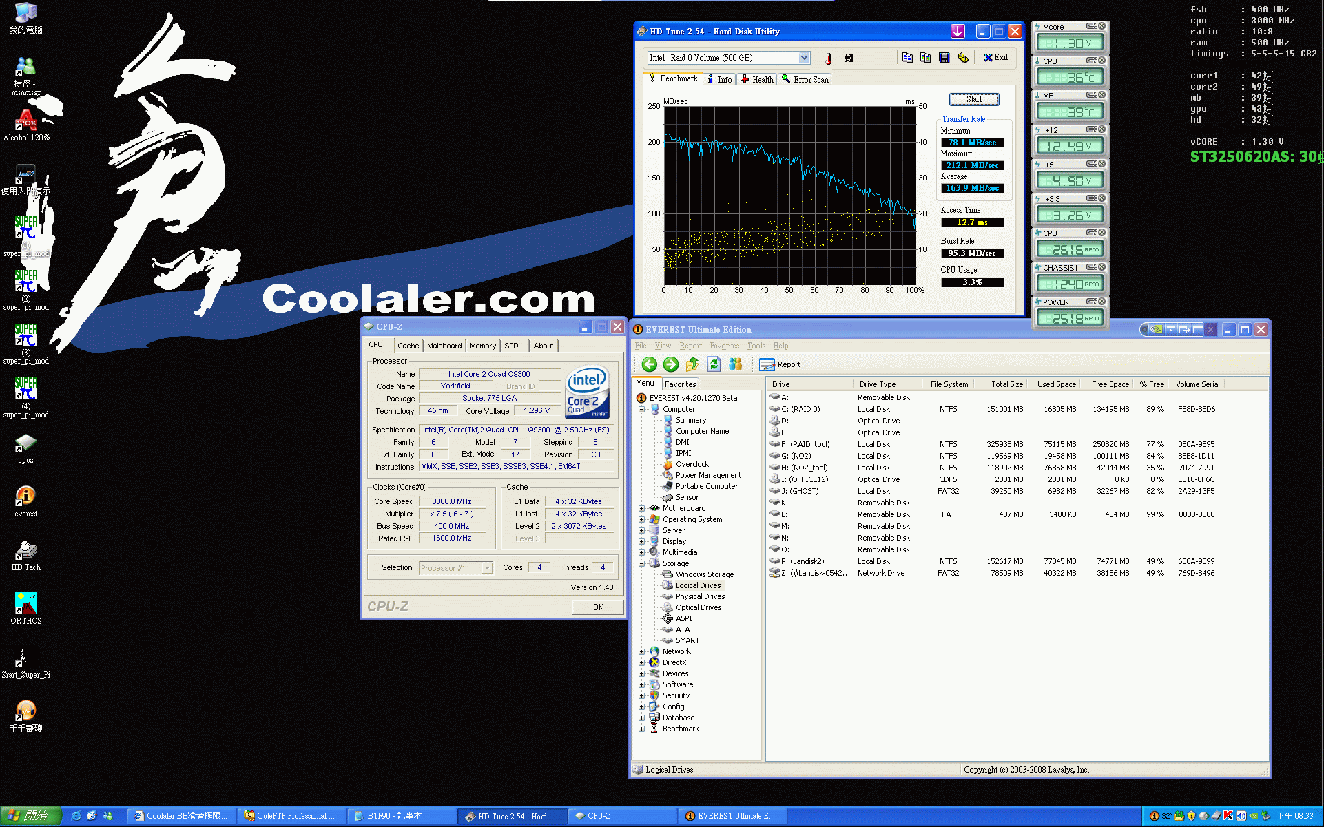Open HD Tune drive selection dropdown
Viewport: 1324px width, 827px height.
(804, 58)
